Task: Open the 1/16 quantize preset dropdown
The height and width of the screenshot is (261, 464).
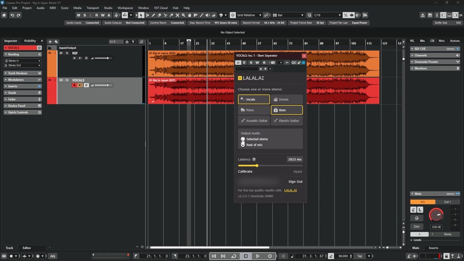Action: click(327, 15)
